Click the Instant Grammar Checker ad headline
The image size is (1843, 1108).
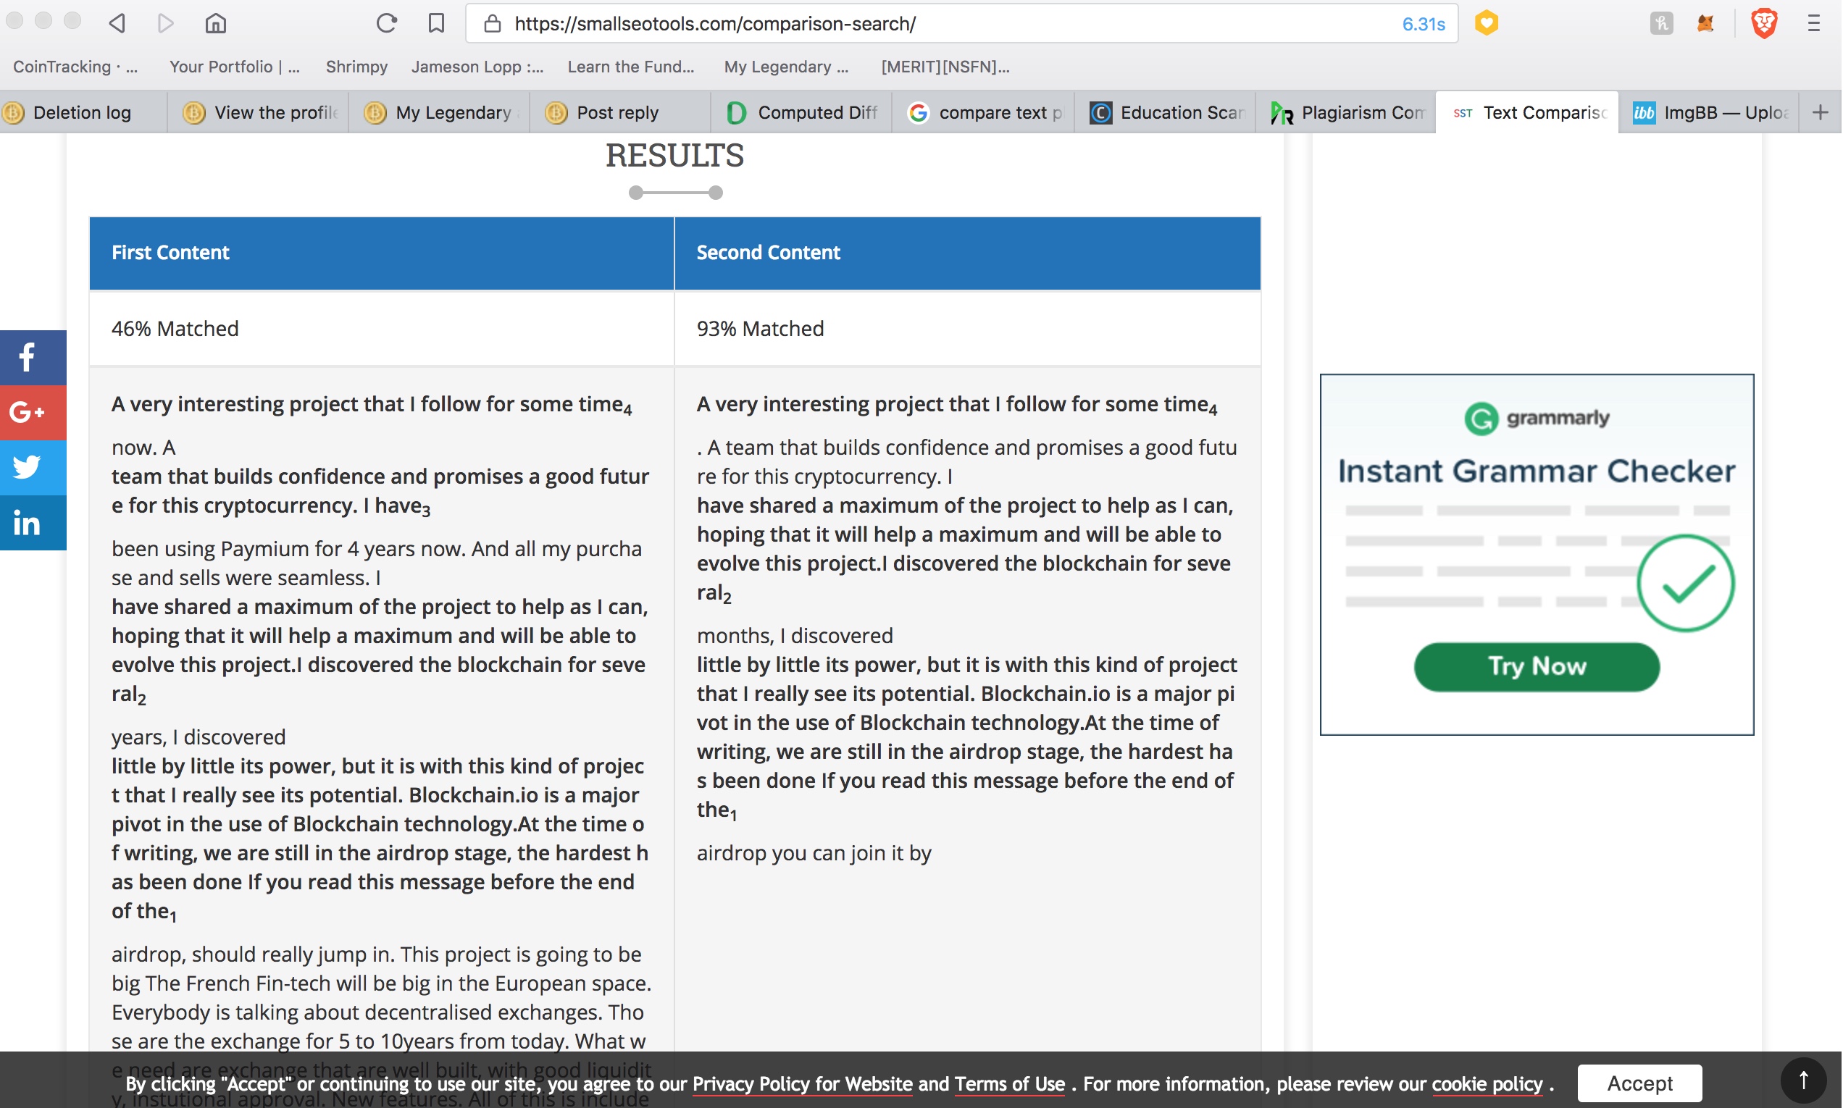click(x=1537, y=472)
